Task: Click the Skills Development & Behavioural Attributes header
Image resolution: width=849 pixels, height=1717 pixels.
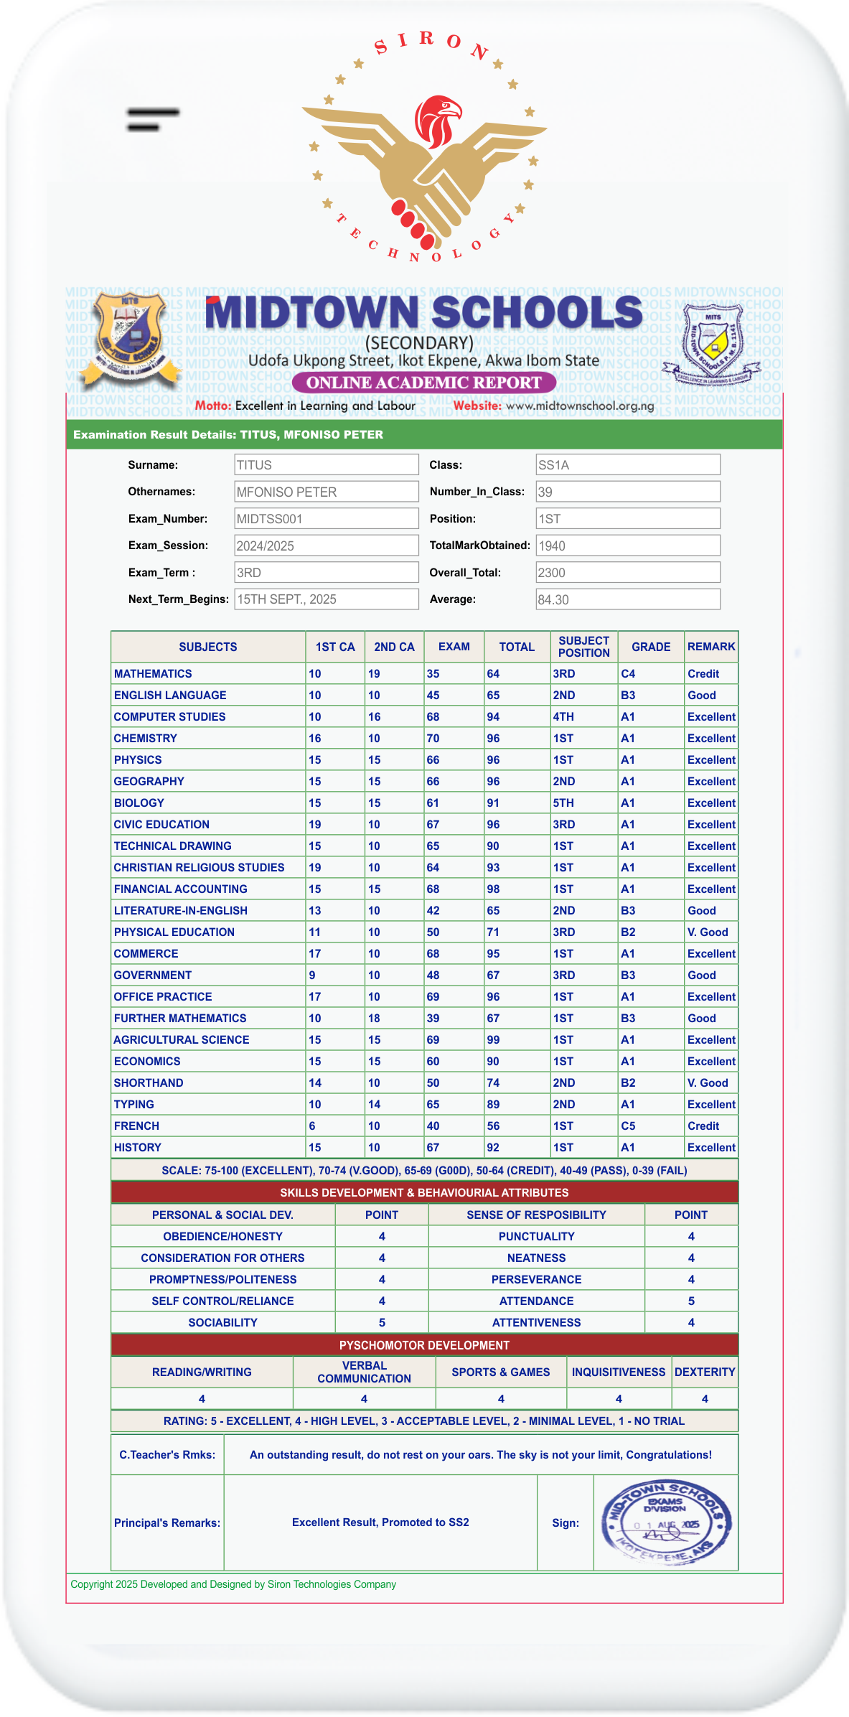Action: [x=424, y=1193]
